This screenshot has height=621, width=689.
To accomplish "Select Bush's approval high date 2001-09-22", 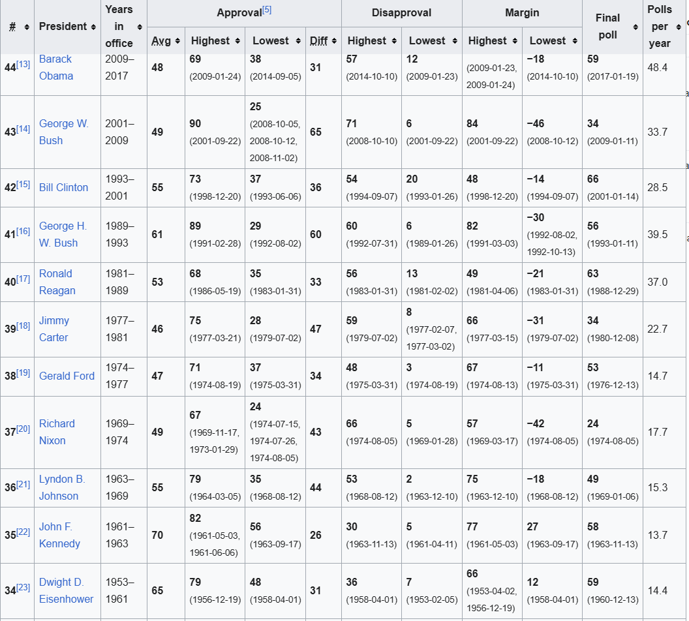I will point(215,141).
